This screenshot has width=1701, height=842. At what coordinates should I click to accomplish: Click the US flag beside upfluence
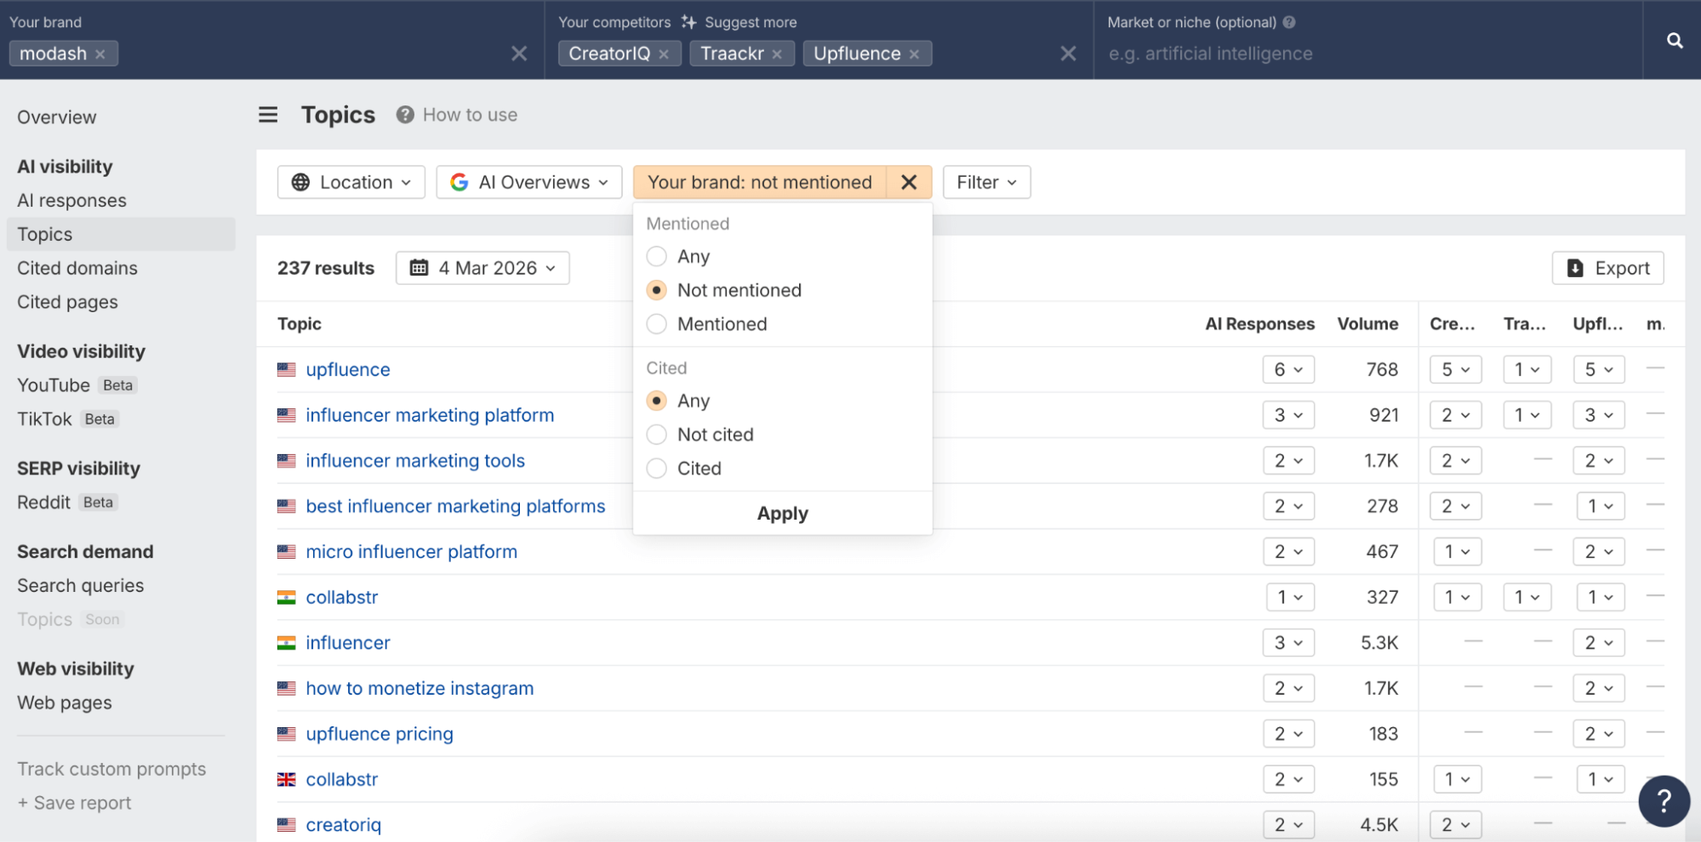coord(287,370)
